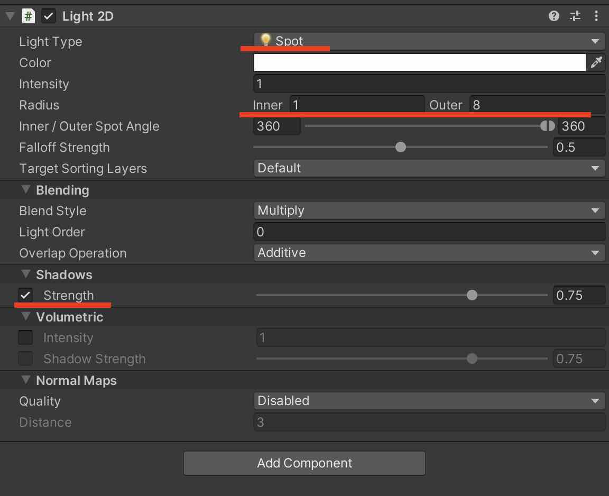Click the lightbulb icon in Light Type
The height and width of the screenshot is (496, 609).
click(266, 41)
